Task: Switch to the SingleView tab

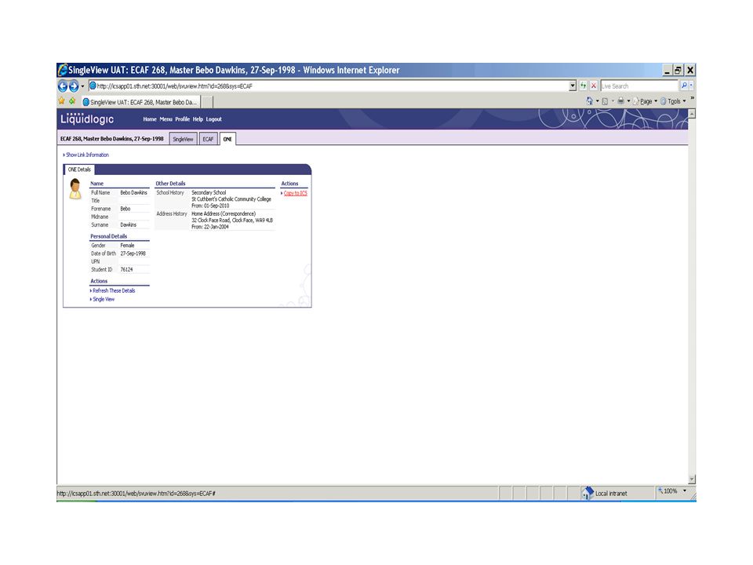Action: [x=183, y=139]
